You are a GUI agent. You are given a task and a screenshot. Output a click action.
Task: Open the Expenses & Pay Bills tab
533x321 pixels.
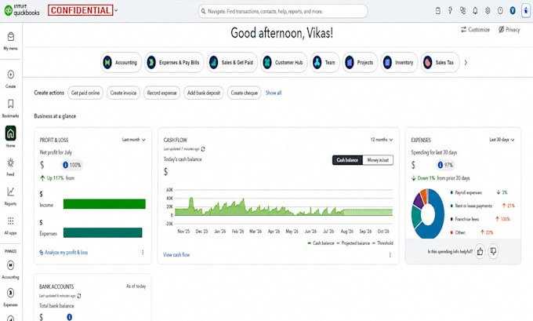coord(174,63)
